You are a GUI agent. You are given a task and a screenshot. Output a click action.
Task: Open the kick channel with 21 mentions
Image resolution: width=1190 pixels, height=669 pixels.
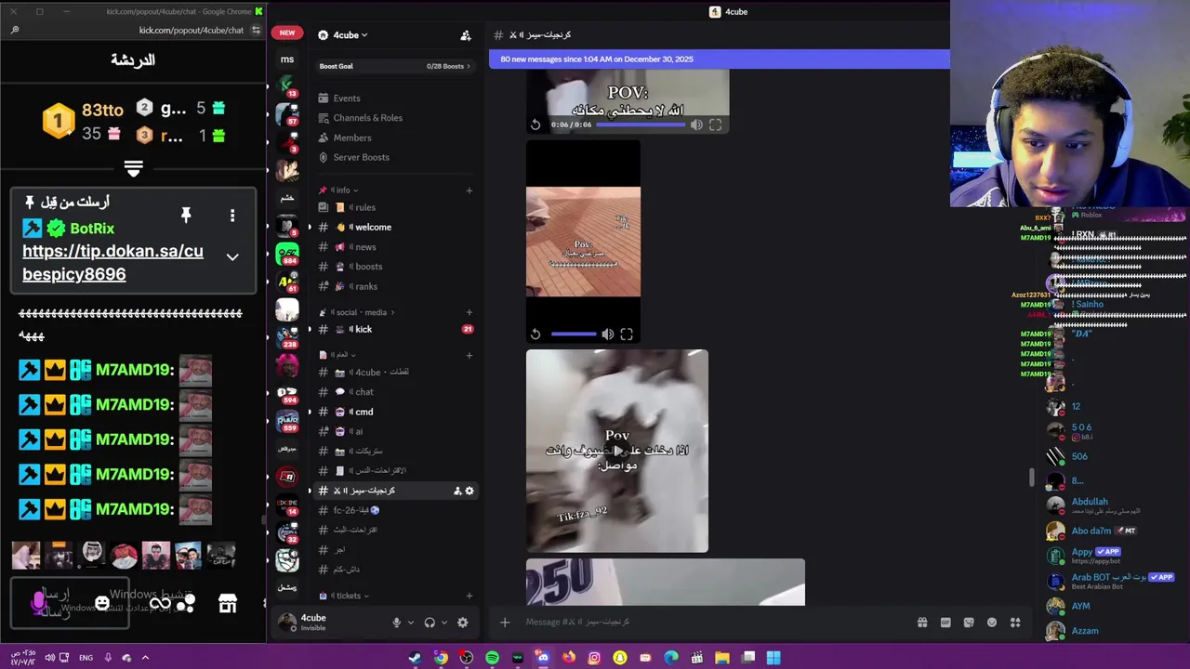point(395,329)
